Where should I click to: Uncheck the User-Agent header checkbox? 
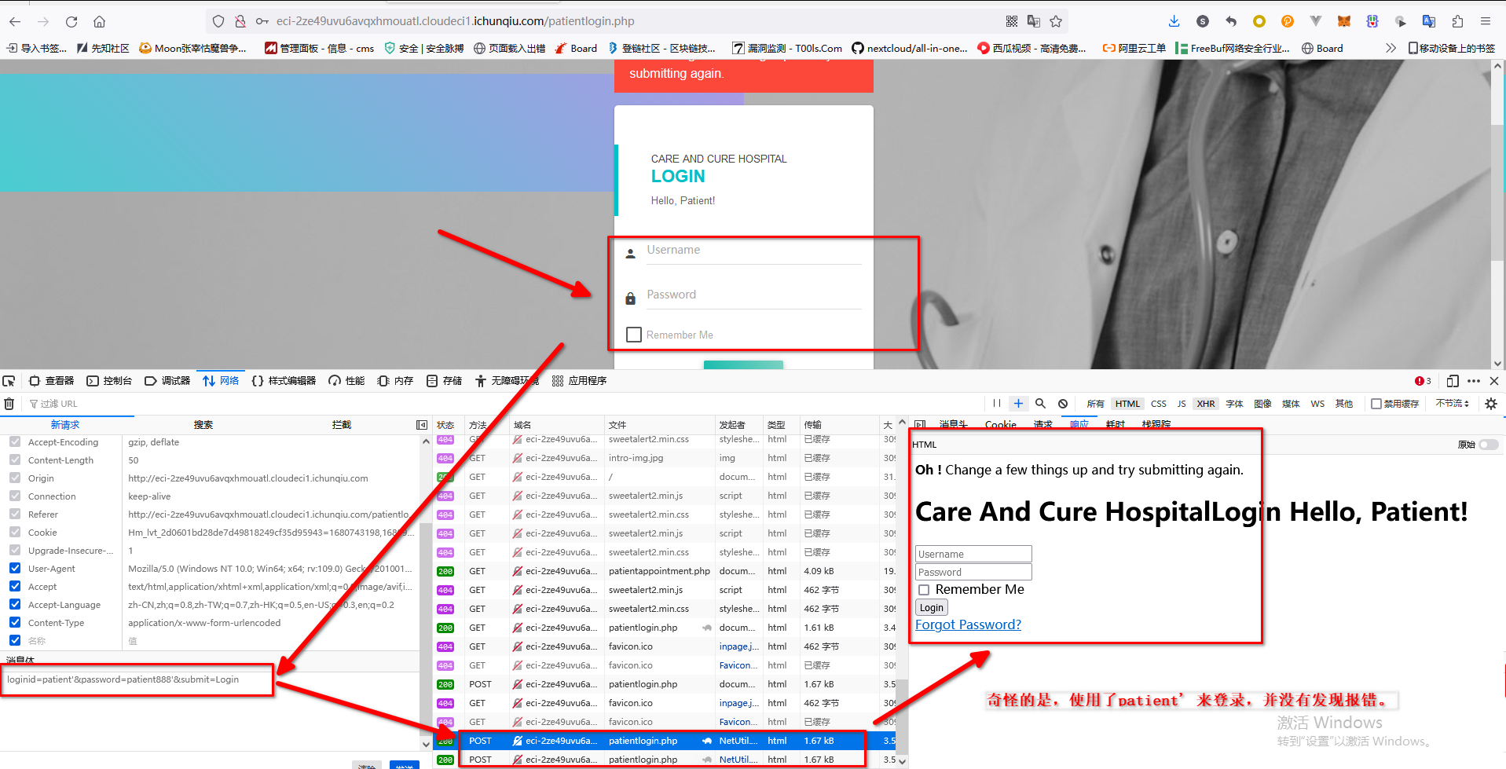pyautogui.click(x=15, y=568)
